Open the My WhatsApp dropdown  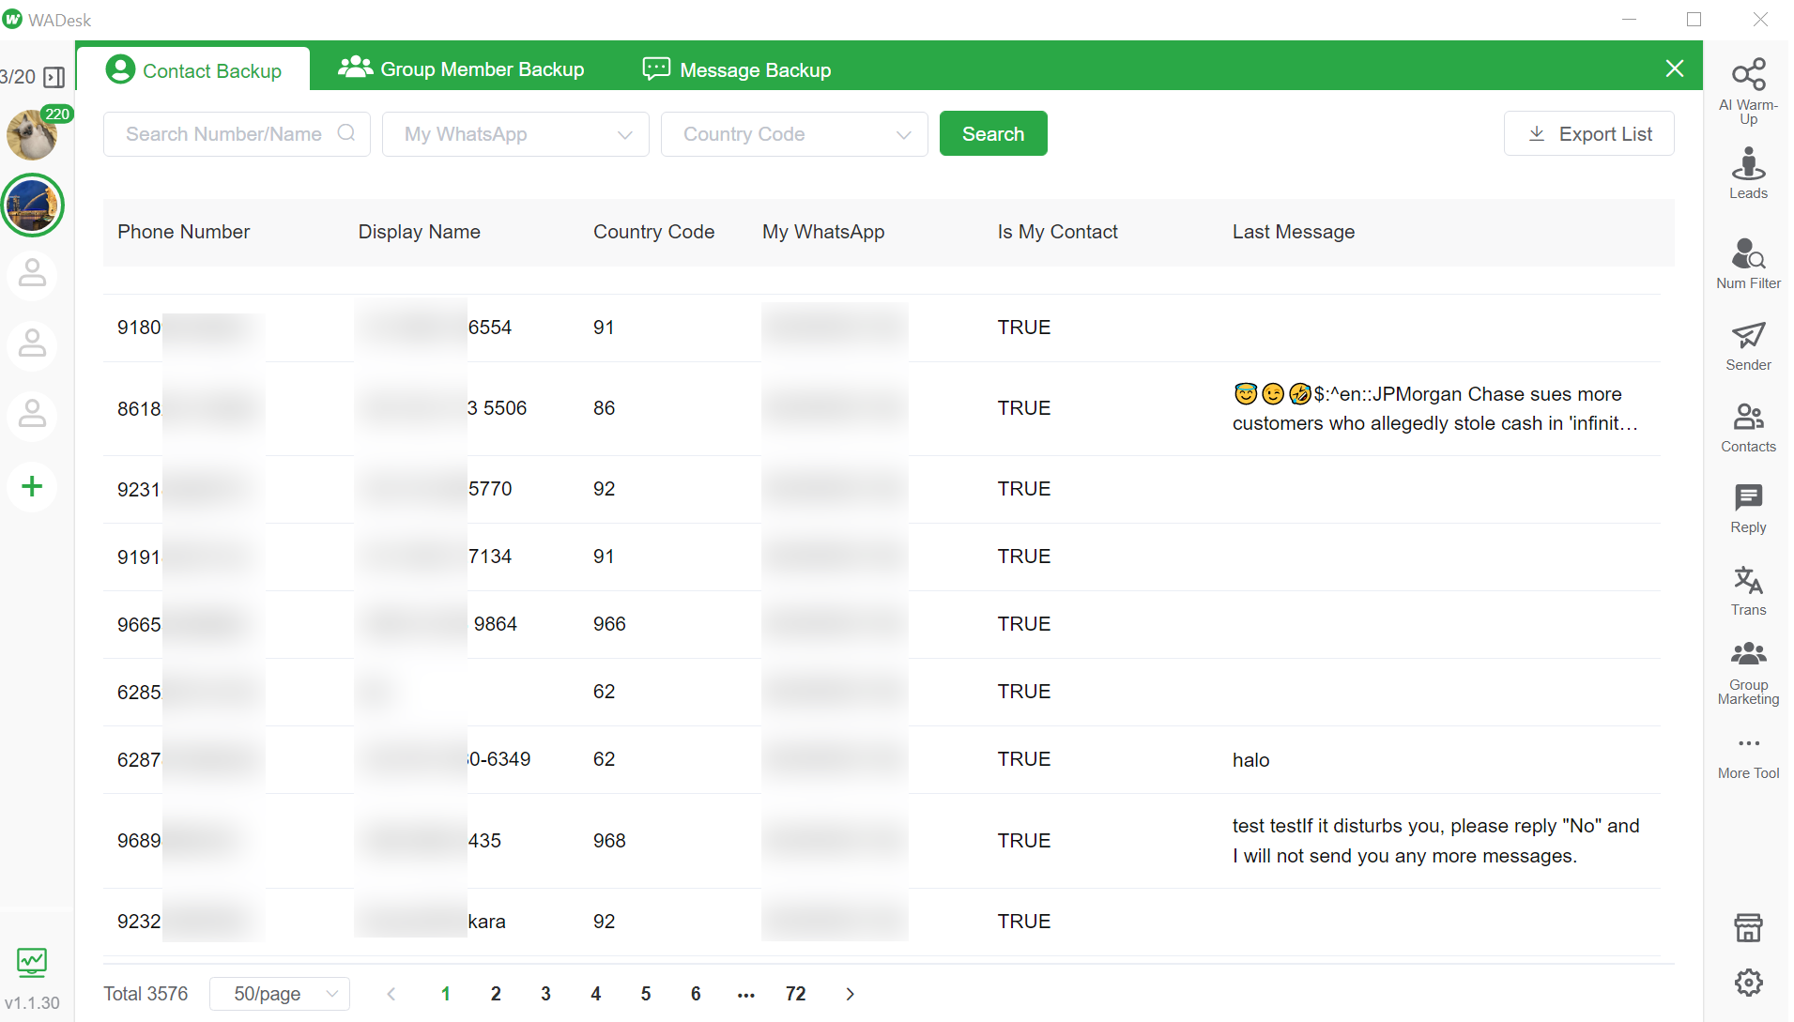coord(514,133)
